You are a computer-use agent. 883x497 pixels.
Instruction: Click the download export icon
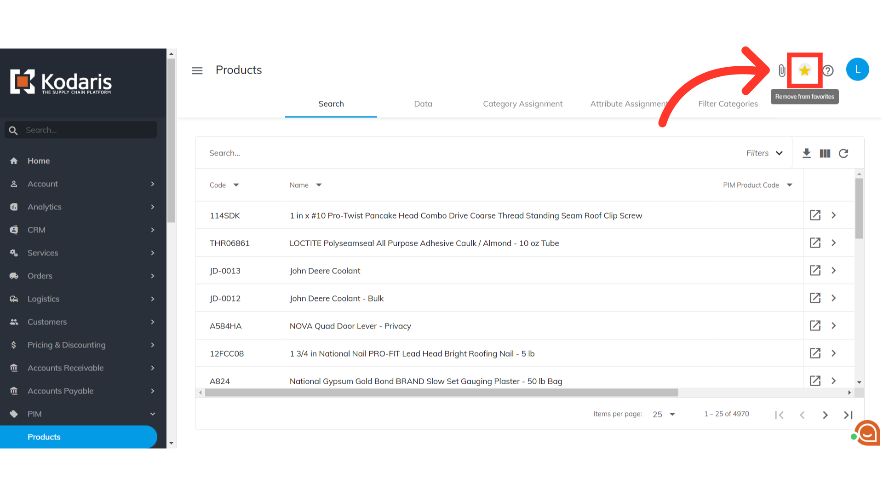pos(806,153)
